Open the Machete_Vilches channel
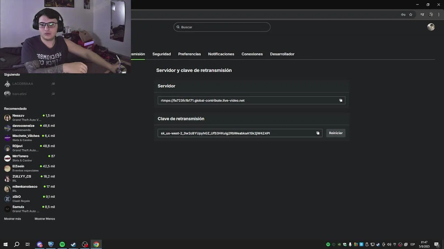 point(29,138)
